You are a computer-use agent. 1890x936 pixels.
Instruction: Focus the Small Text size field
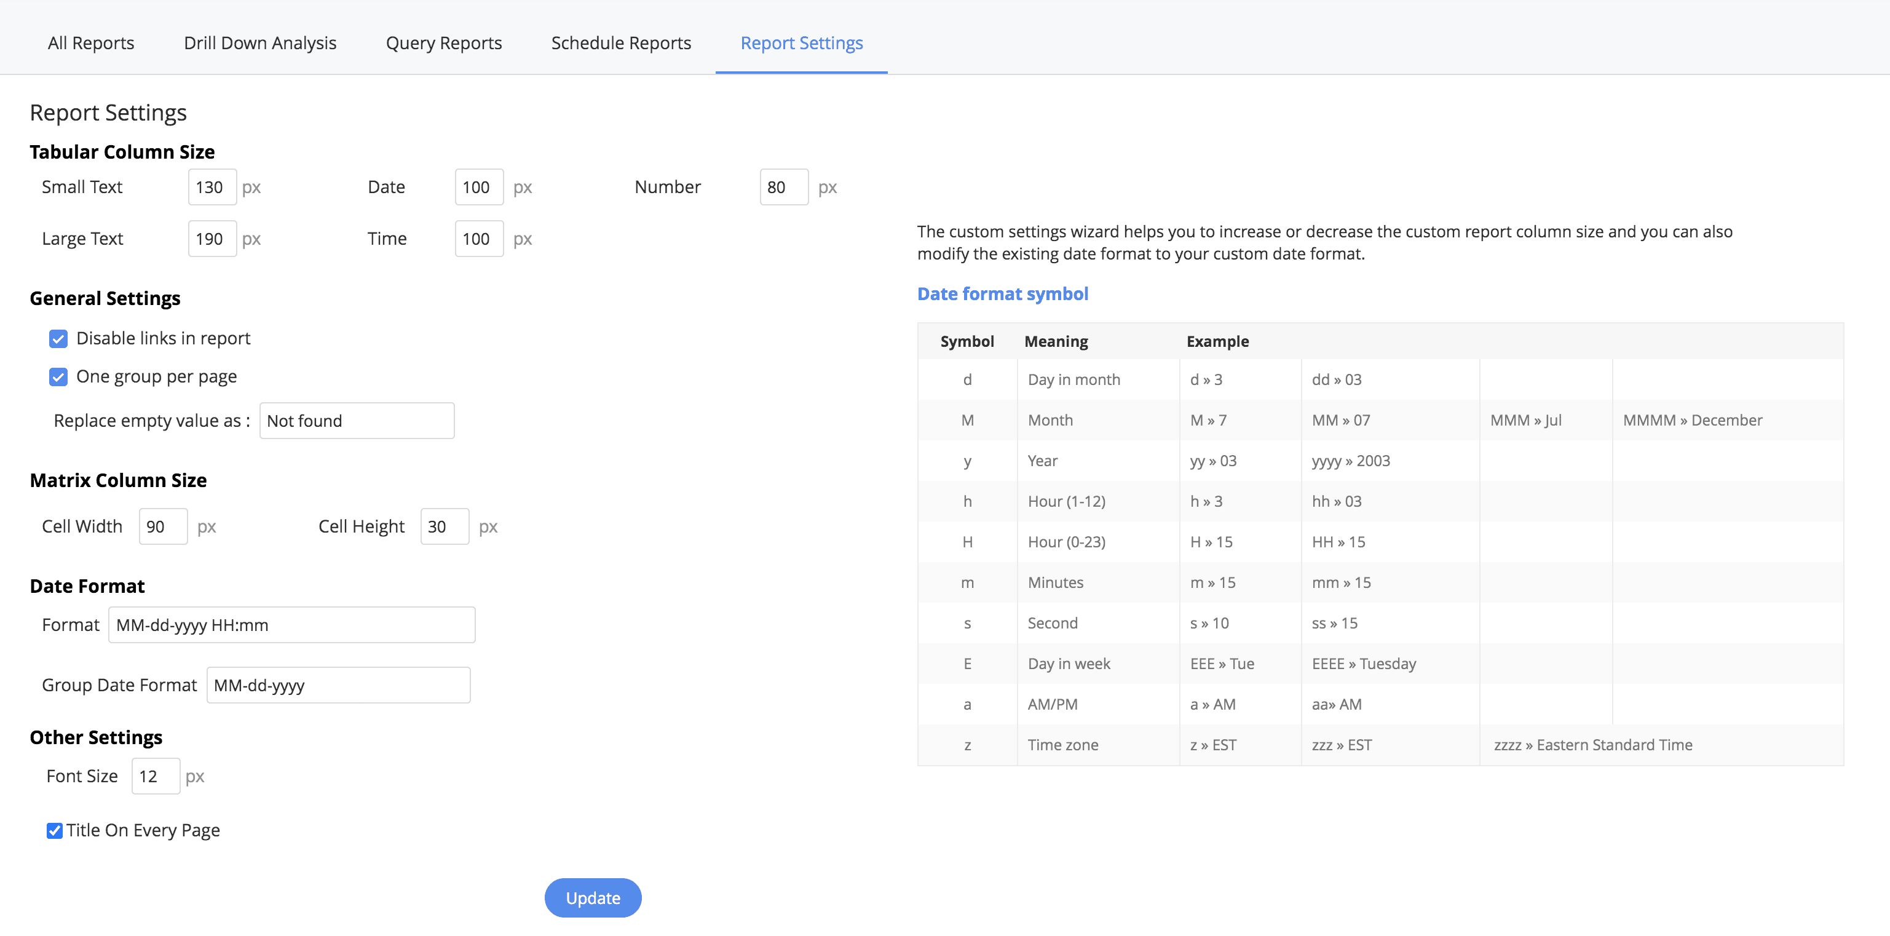(x=212, y=187)
